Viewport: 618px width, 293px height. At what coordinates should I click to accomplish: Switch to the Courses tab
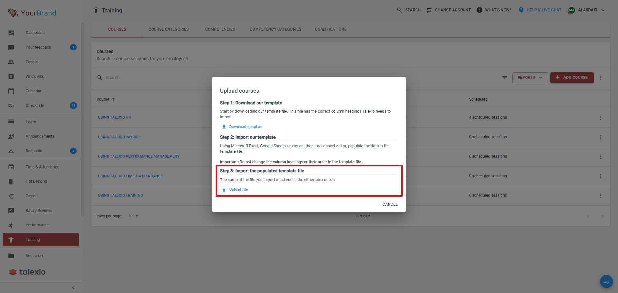tap(117, 29)
